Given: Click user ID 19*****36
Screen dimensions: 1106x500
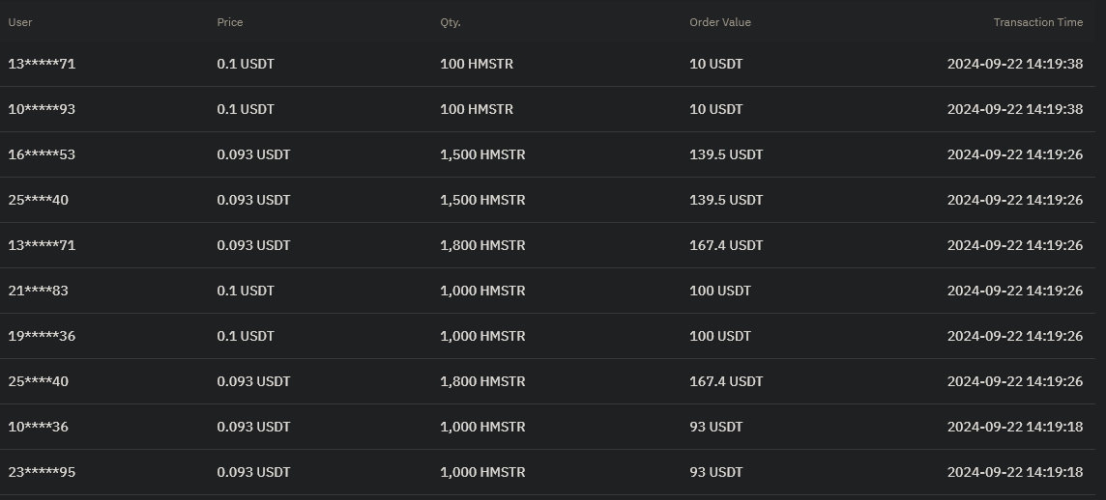Looking at the screenshot, I should tap(42, 336).
